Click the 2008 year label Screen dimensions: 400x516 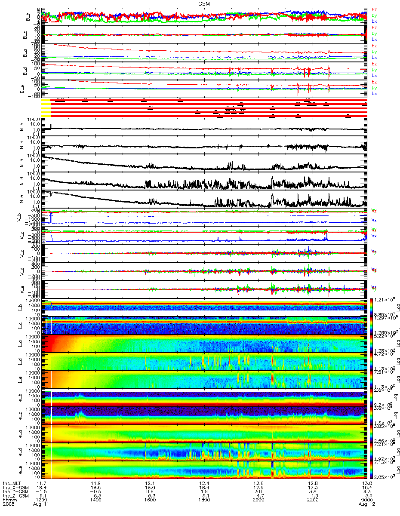[9, 503]
